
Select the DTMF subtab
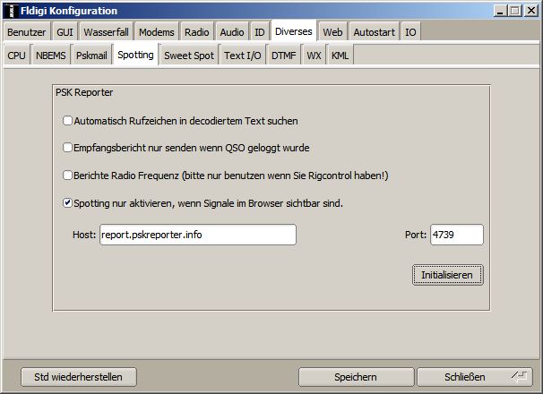(283, 56)
